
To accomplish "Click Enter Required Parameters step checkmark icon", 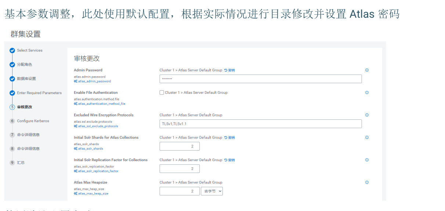I will (x=12, y=93).
